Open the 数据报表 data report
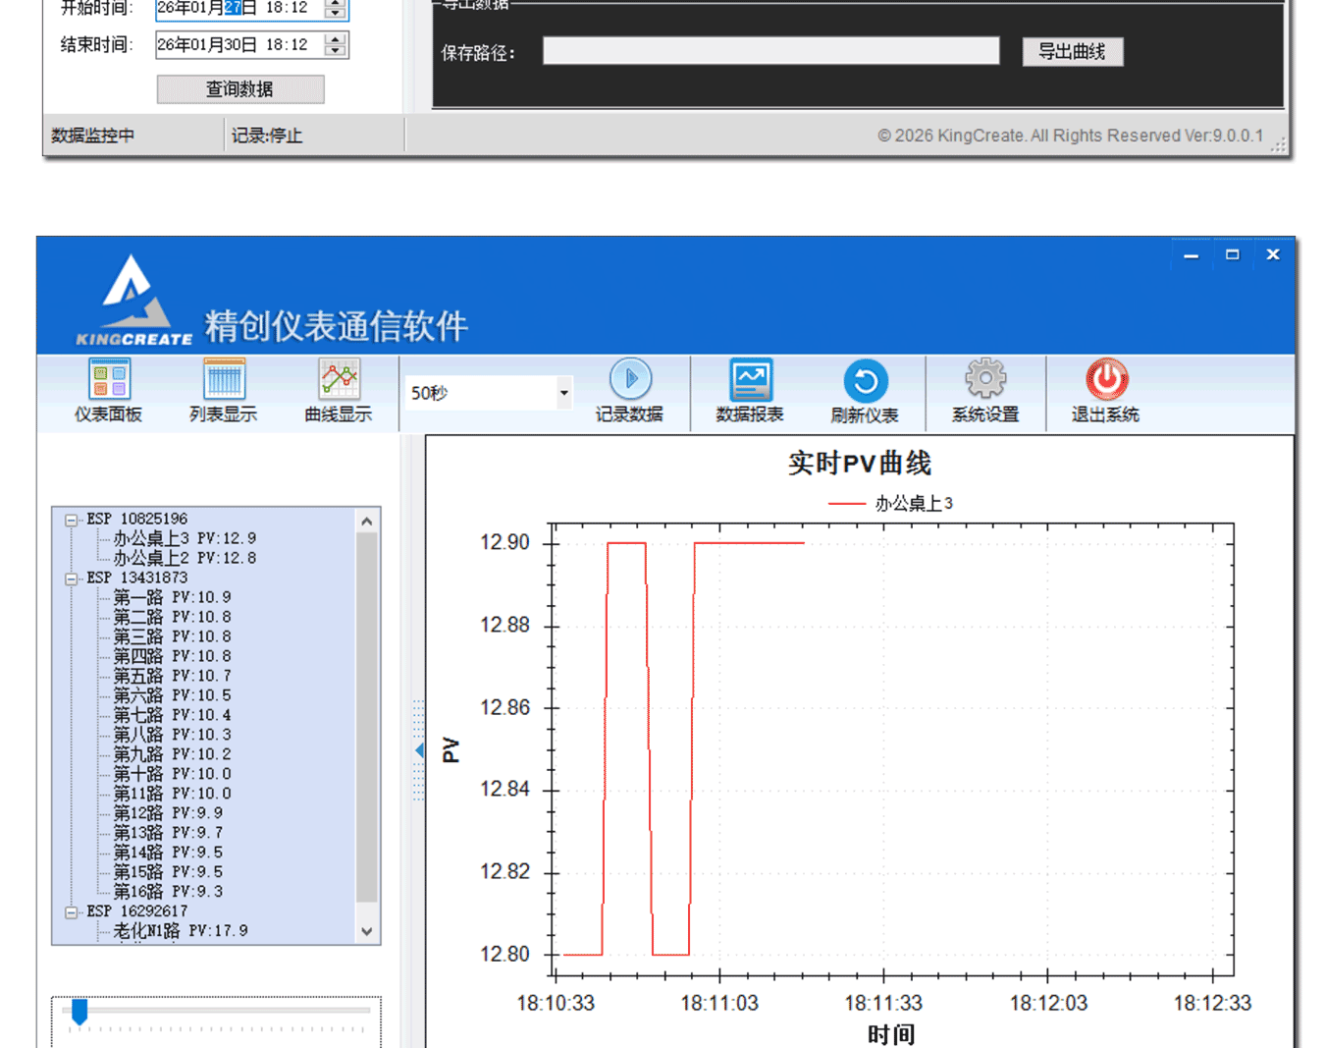This screenshot has height=1048, width=1325. pos(750,390)
